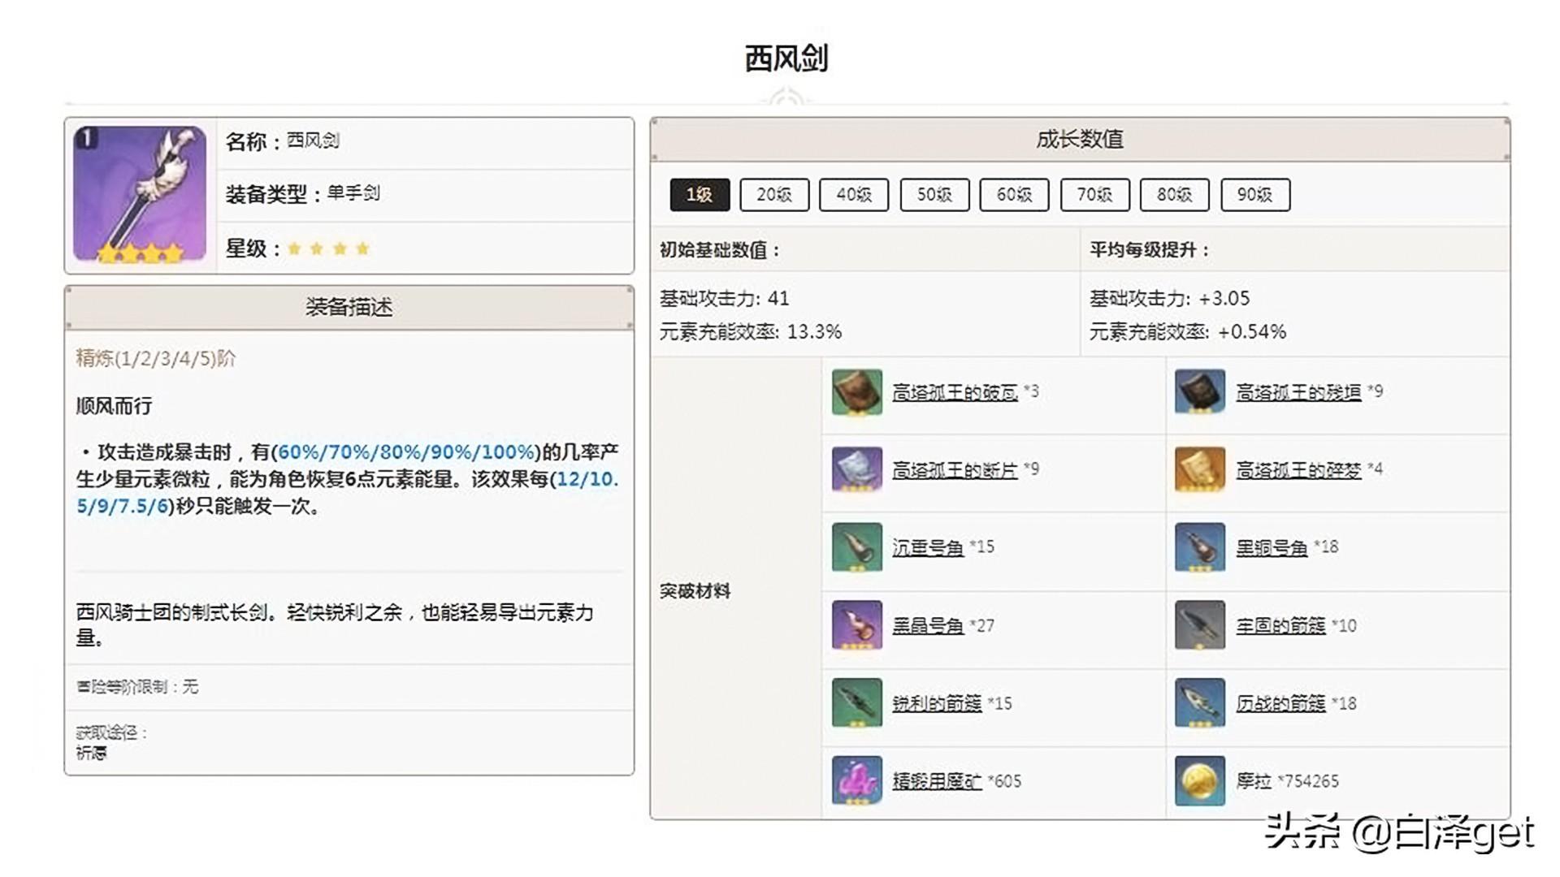1560x877 pixels.
Task: Click the 高塔孤王的断片 material icon
Action: [x=856, y=469]
